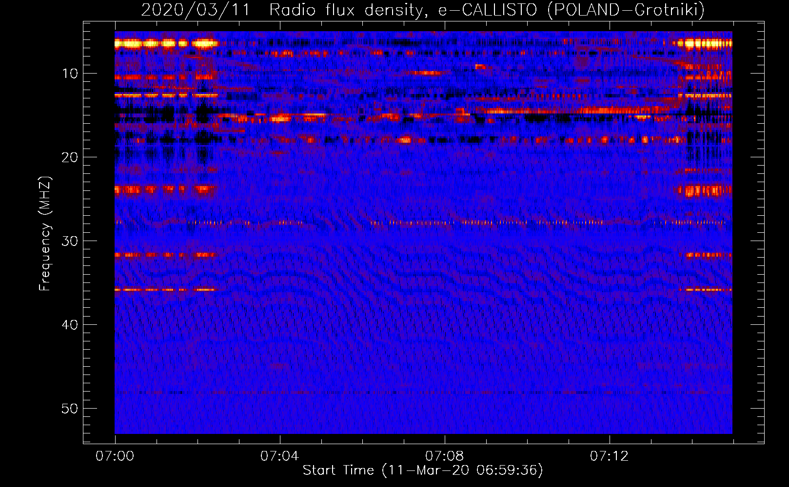This screenshot has width=789, height=487.
Task: Click the 07:12 time tick label
Action: [609, 456]
